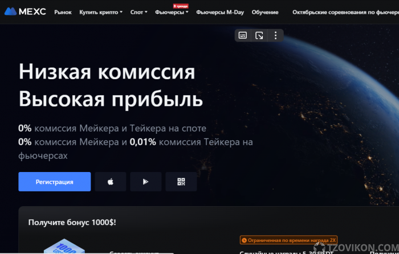Click the Высокая прибыль headline
This screenshot has height=254, width=399.
(111, 99)
